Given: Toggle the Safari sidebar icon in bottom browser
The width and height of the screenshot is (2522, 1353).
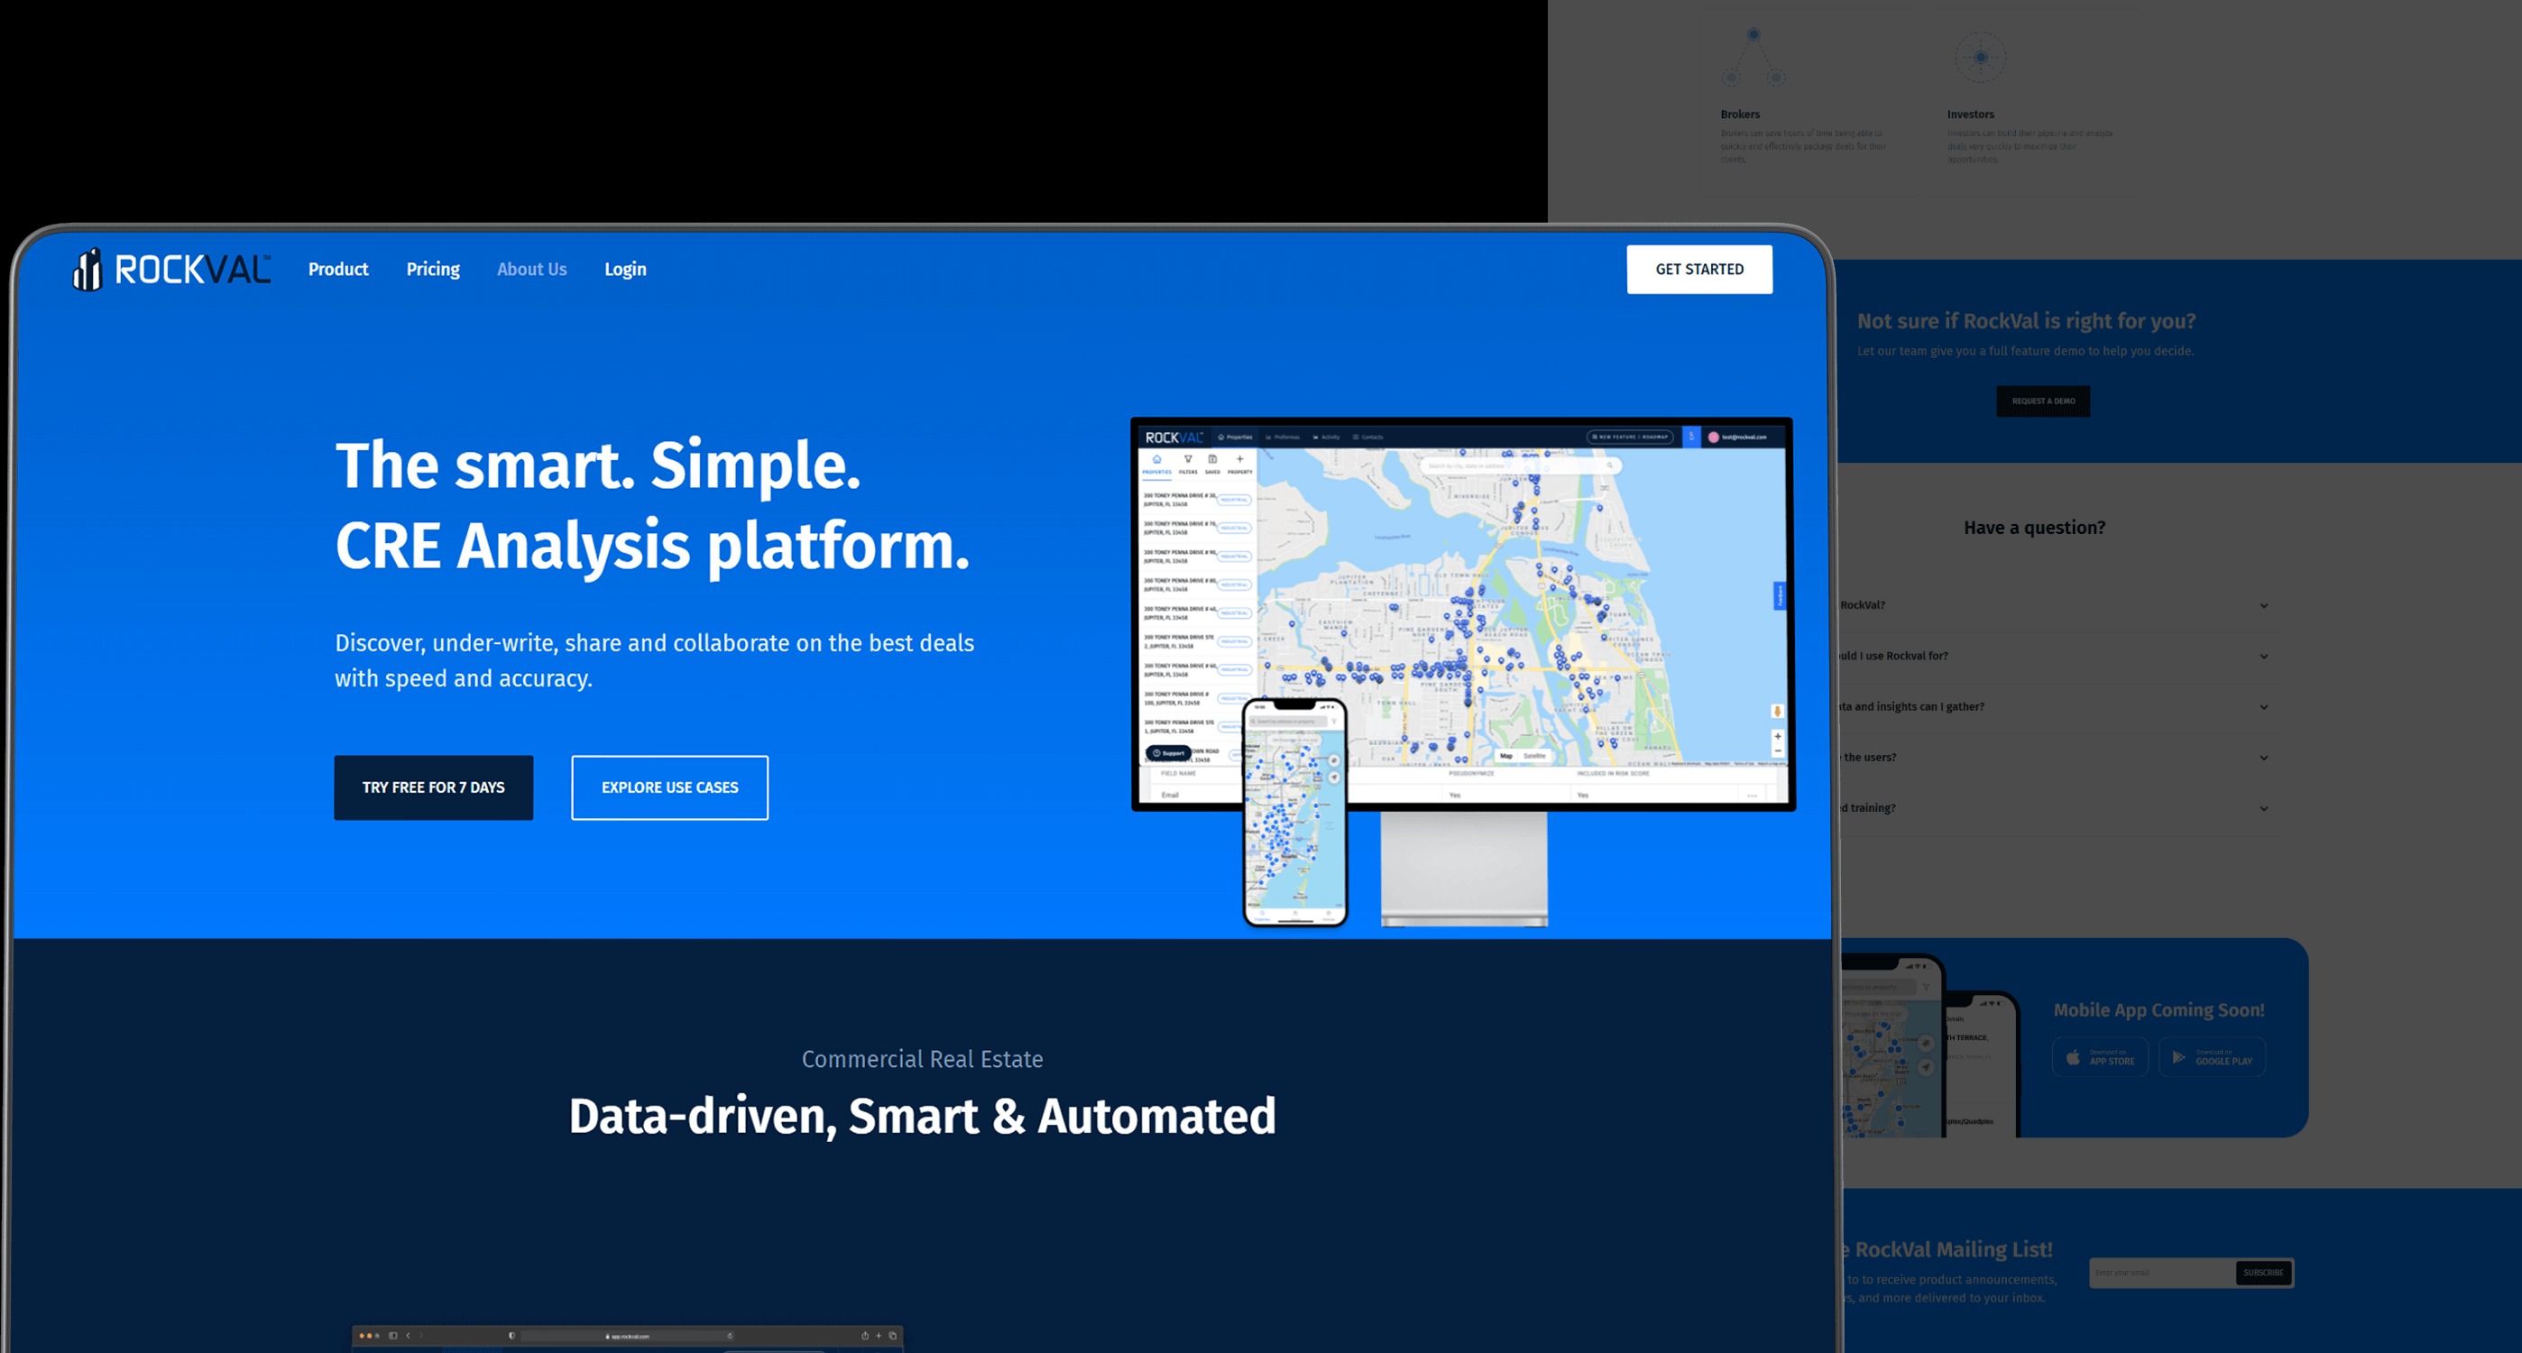Looking at the screenshot, I should click(393, 1337).
